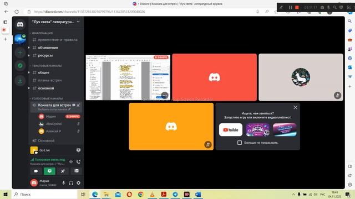
Task: Open the Download apps icon in server list
Action: pyautogui.click(x=20, y=81)
